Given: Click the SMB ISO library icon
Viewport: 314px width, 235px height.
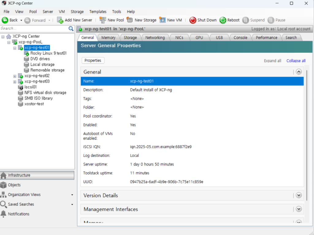Looking at the screenshot, I should (x=21, y=98).
